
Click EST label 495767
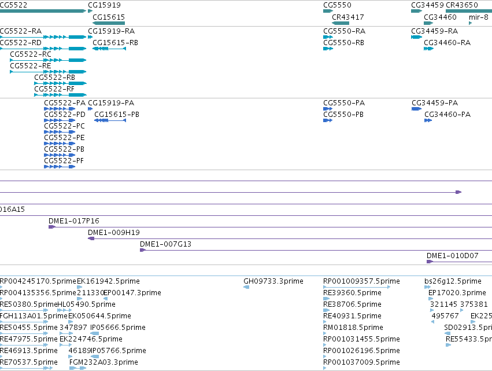pos(445,317)
